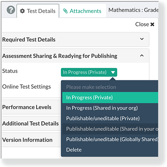Click the Close text button

click(x=142, y=24)
